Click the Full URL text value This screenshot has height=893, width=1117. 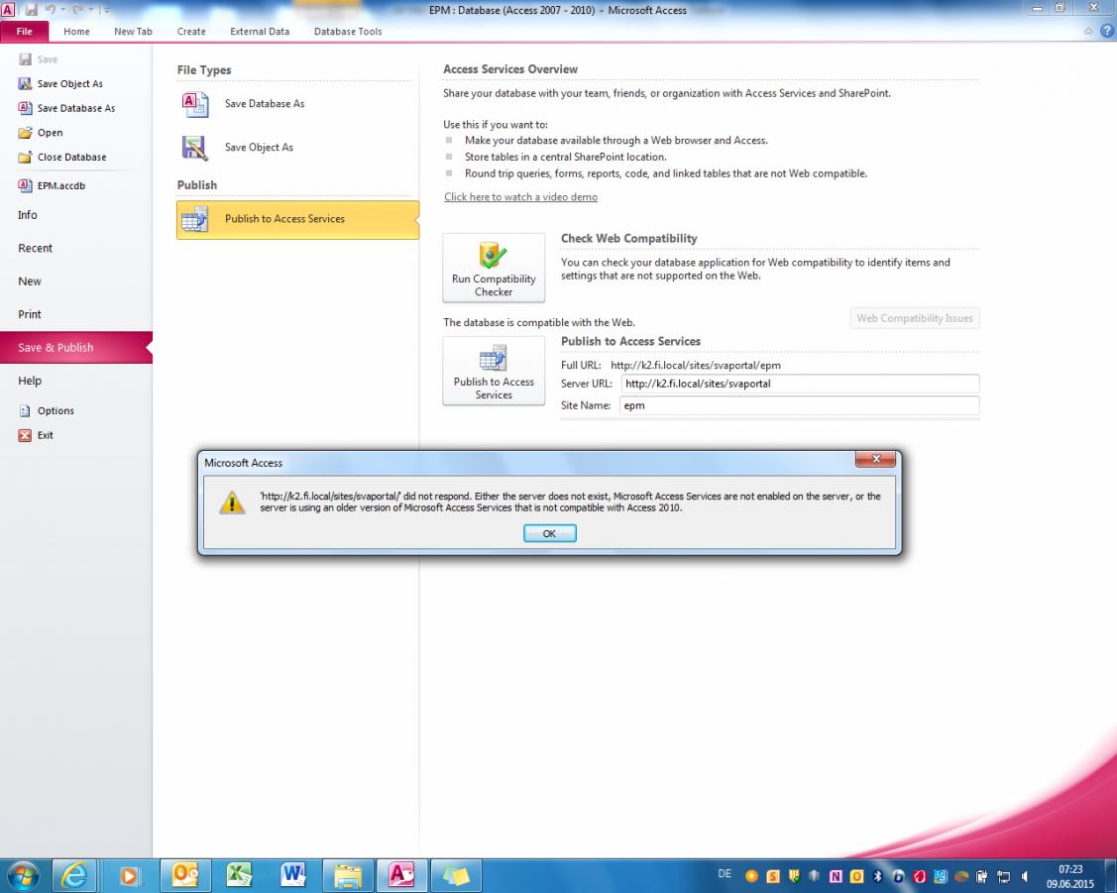(x=696, y=366)
